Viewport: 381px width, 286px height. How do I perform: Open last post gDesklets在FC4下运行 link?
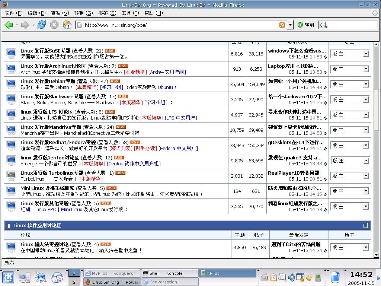tap(296, 143)
